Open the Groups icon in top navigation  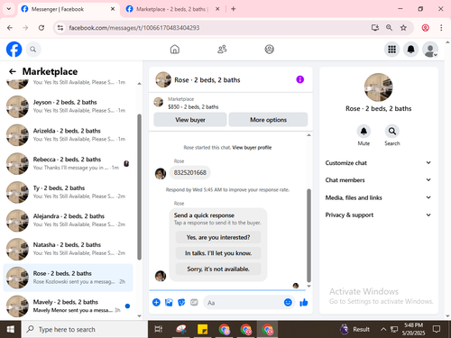coord(269,50)
